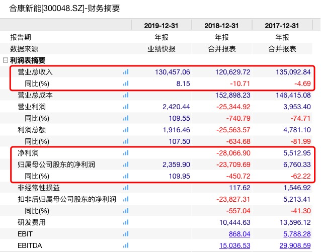Select the 扣非后归属母公司股东的净利润 row label
321x252 pixels.
(67, 199)
